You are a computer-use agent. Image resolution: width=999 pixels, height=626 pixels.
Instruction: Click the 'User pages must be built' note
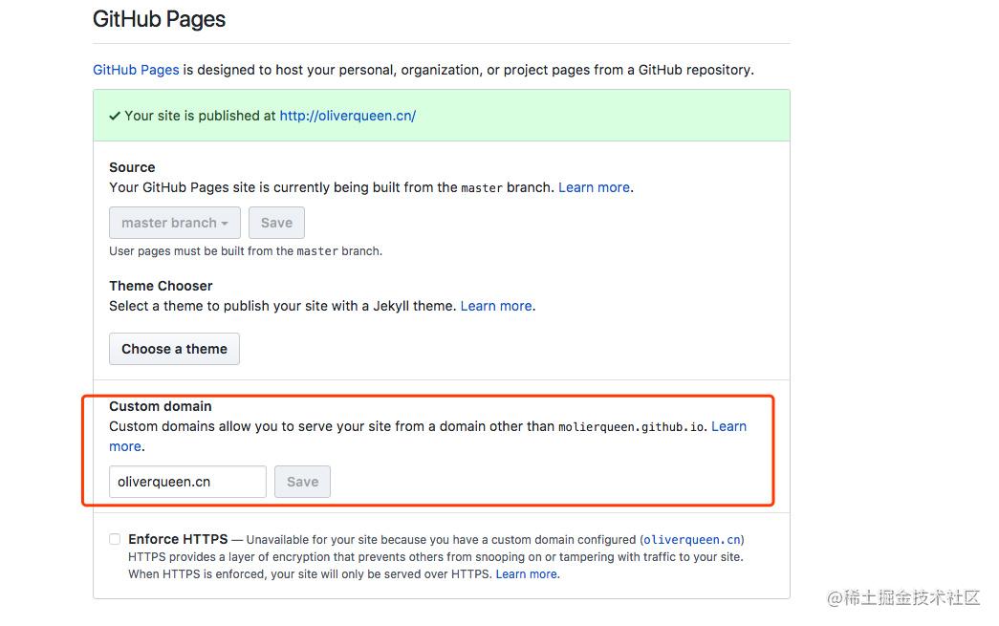[x=246, y=251]
